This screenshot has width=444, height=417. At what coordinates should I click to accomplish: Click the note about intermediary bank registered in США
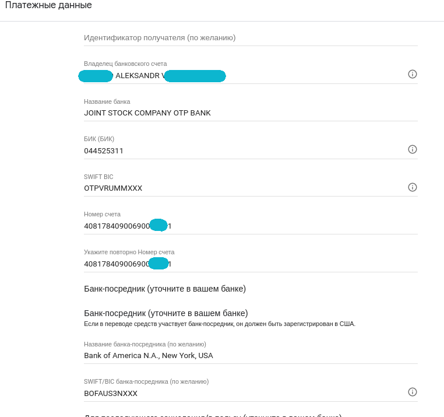click(220, 324)
